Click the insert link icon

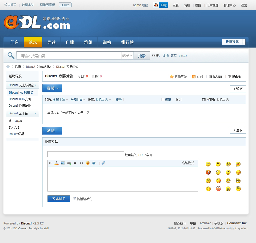click(x=69, y=163)
